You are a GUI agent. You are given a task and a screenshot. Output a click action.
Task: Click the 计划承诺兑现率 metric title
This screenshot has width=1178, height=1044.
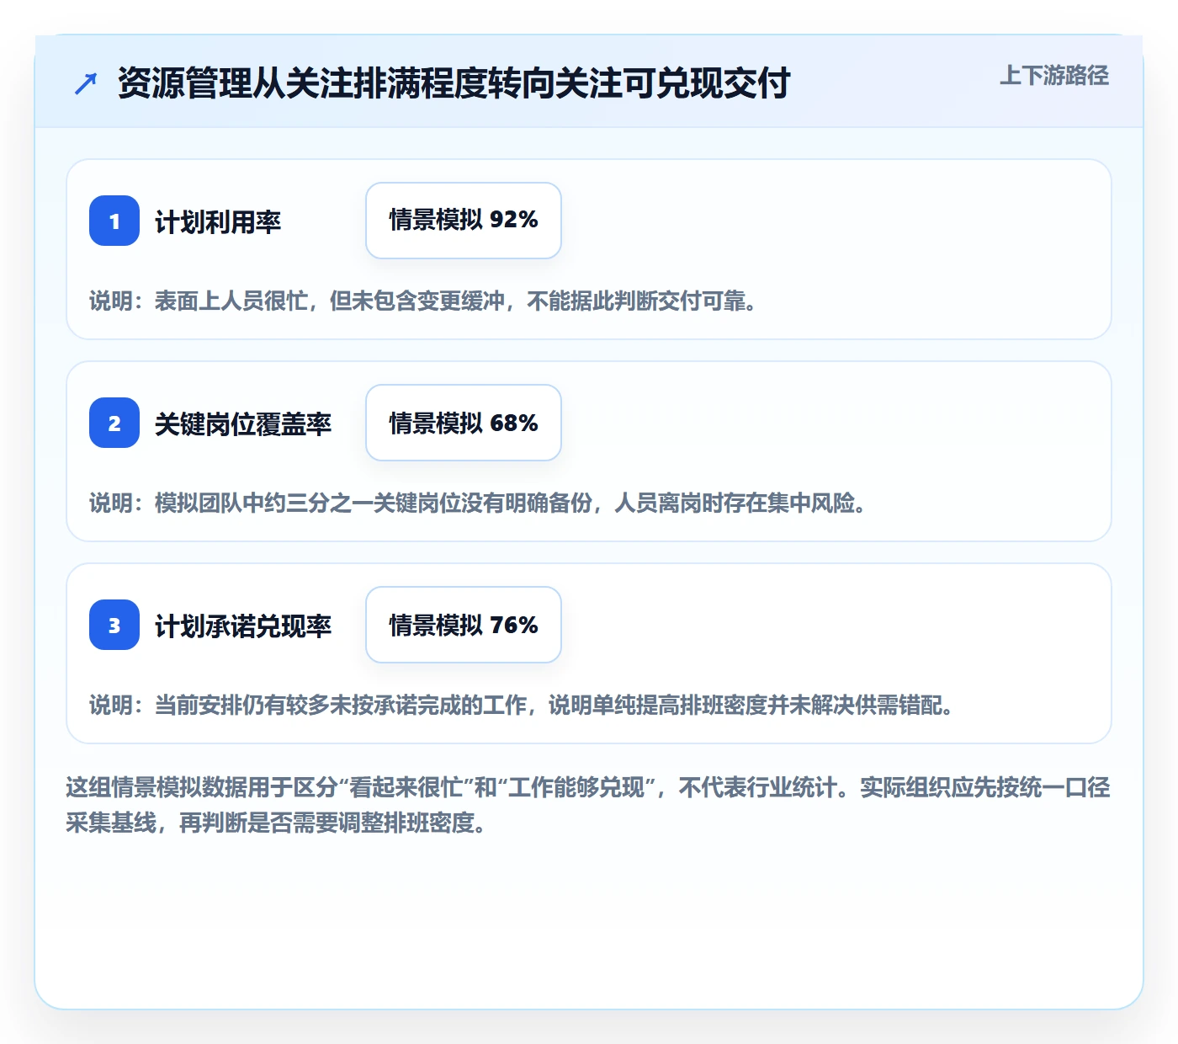tap(243, 626)
